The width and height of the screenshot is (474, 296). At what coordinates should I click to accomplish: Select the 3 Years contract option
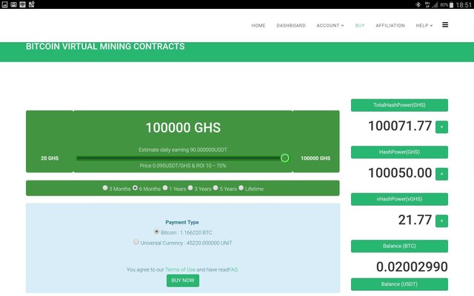tap(190, 188)
